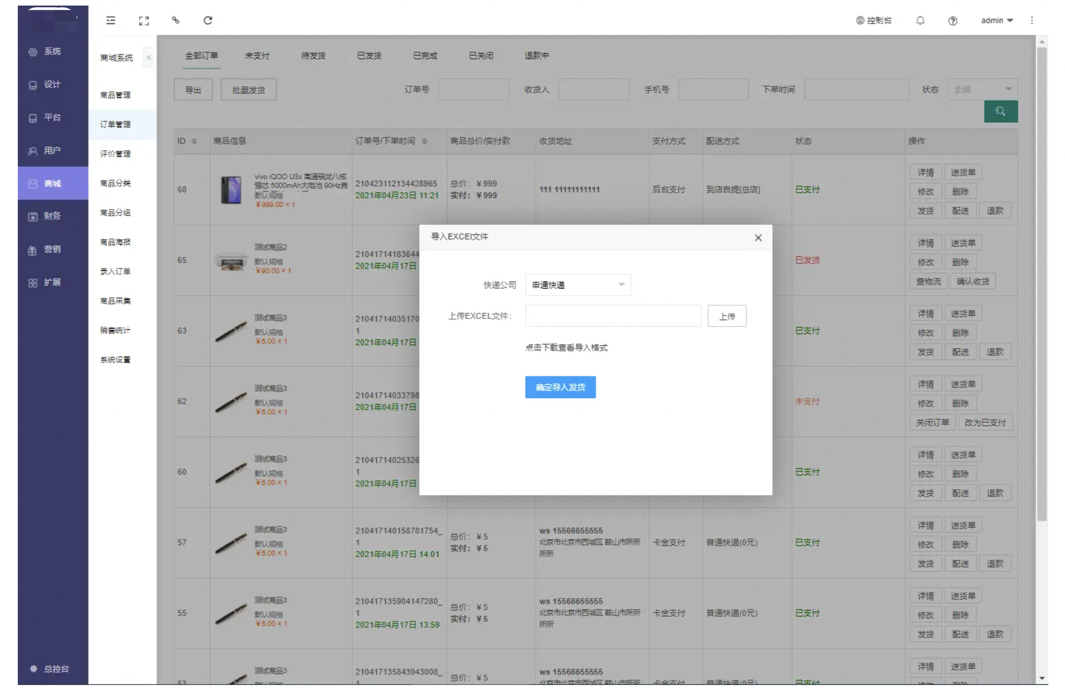1065x695 pixels.
Task: Open the help question mark icon
Action: pos(953,21)
